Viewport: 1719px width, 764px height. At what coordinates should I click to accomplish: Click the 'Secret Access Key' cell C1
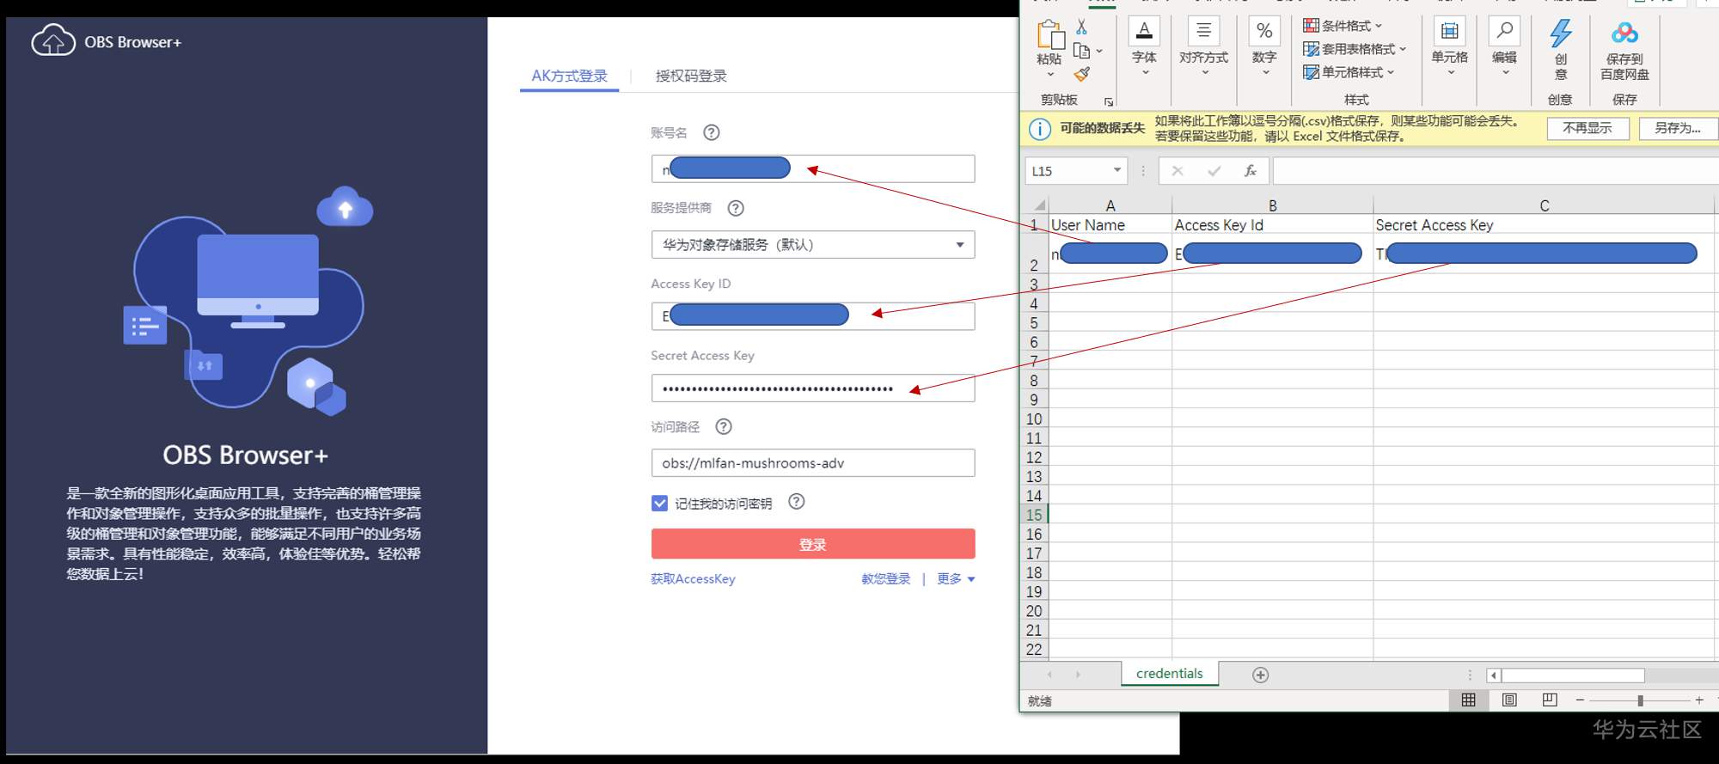pyautogui.click(x=1545, y=225)
